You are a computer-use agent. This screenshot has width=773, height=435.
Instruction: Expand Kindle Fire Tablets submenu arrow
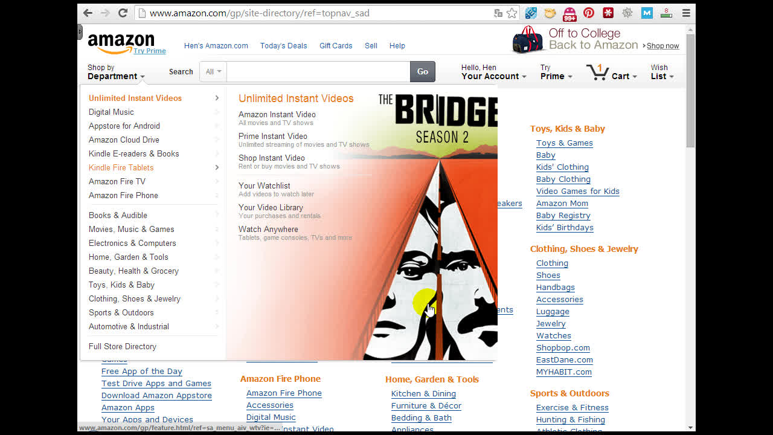tap(217, 167)
